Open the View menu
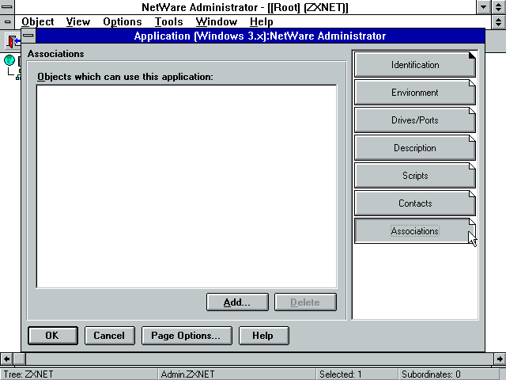Viewport: 506px width, 380px height. point(78,21)
